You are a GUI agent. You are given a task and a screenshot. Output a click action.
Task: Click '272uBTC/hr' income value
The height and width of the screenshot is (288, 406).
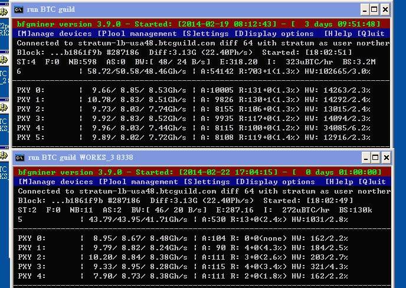[x=306, y=210]
